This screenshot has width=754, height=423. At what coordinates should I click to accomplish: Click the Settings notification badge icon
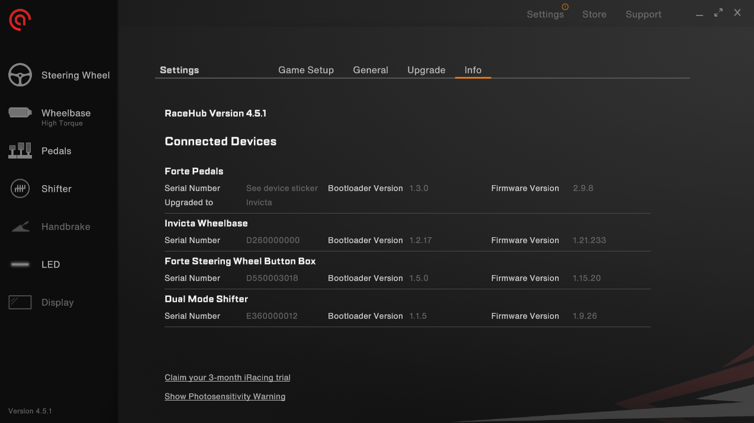click(x=565, y=7)
